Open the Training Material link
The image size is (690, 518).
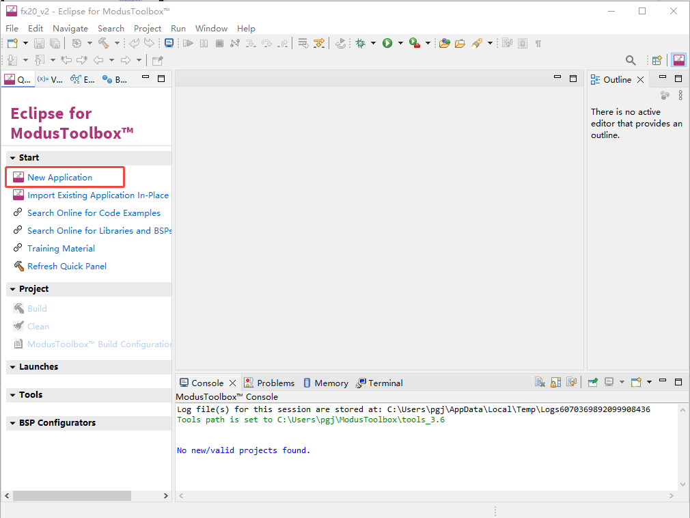(61, 248)
